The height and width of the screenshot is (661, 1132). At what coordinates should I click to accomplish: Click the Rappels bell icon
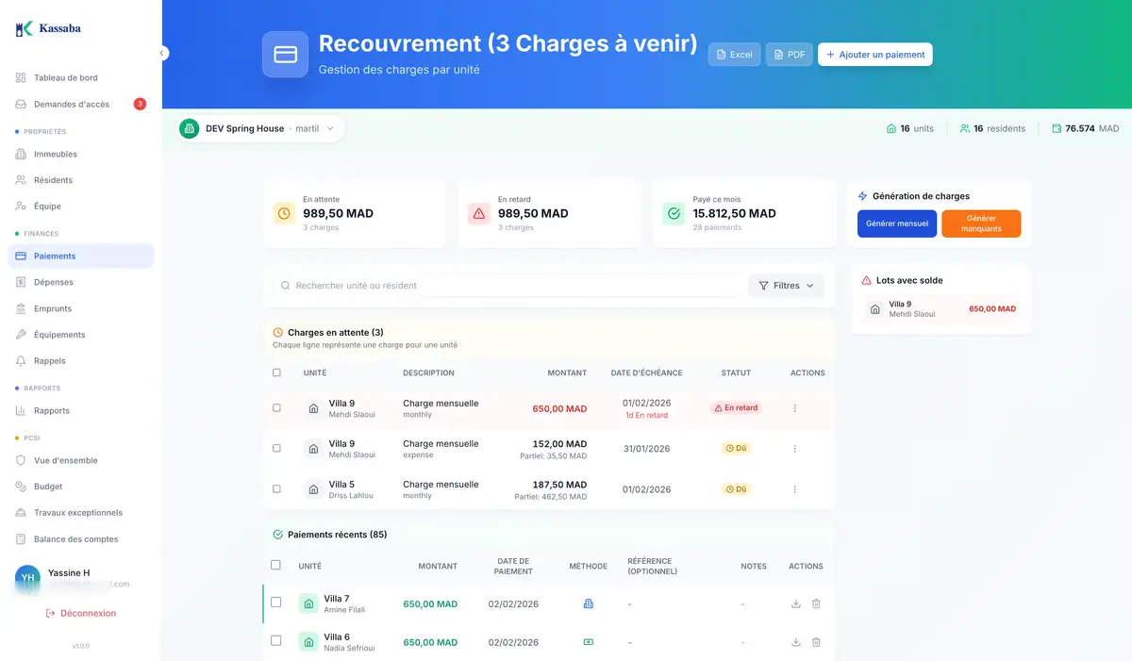21,361
